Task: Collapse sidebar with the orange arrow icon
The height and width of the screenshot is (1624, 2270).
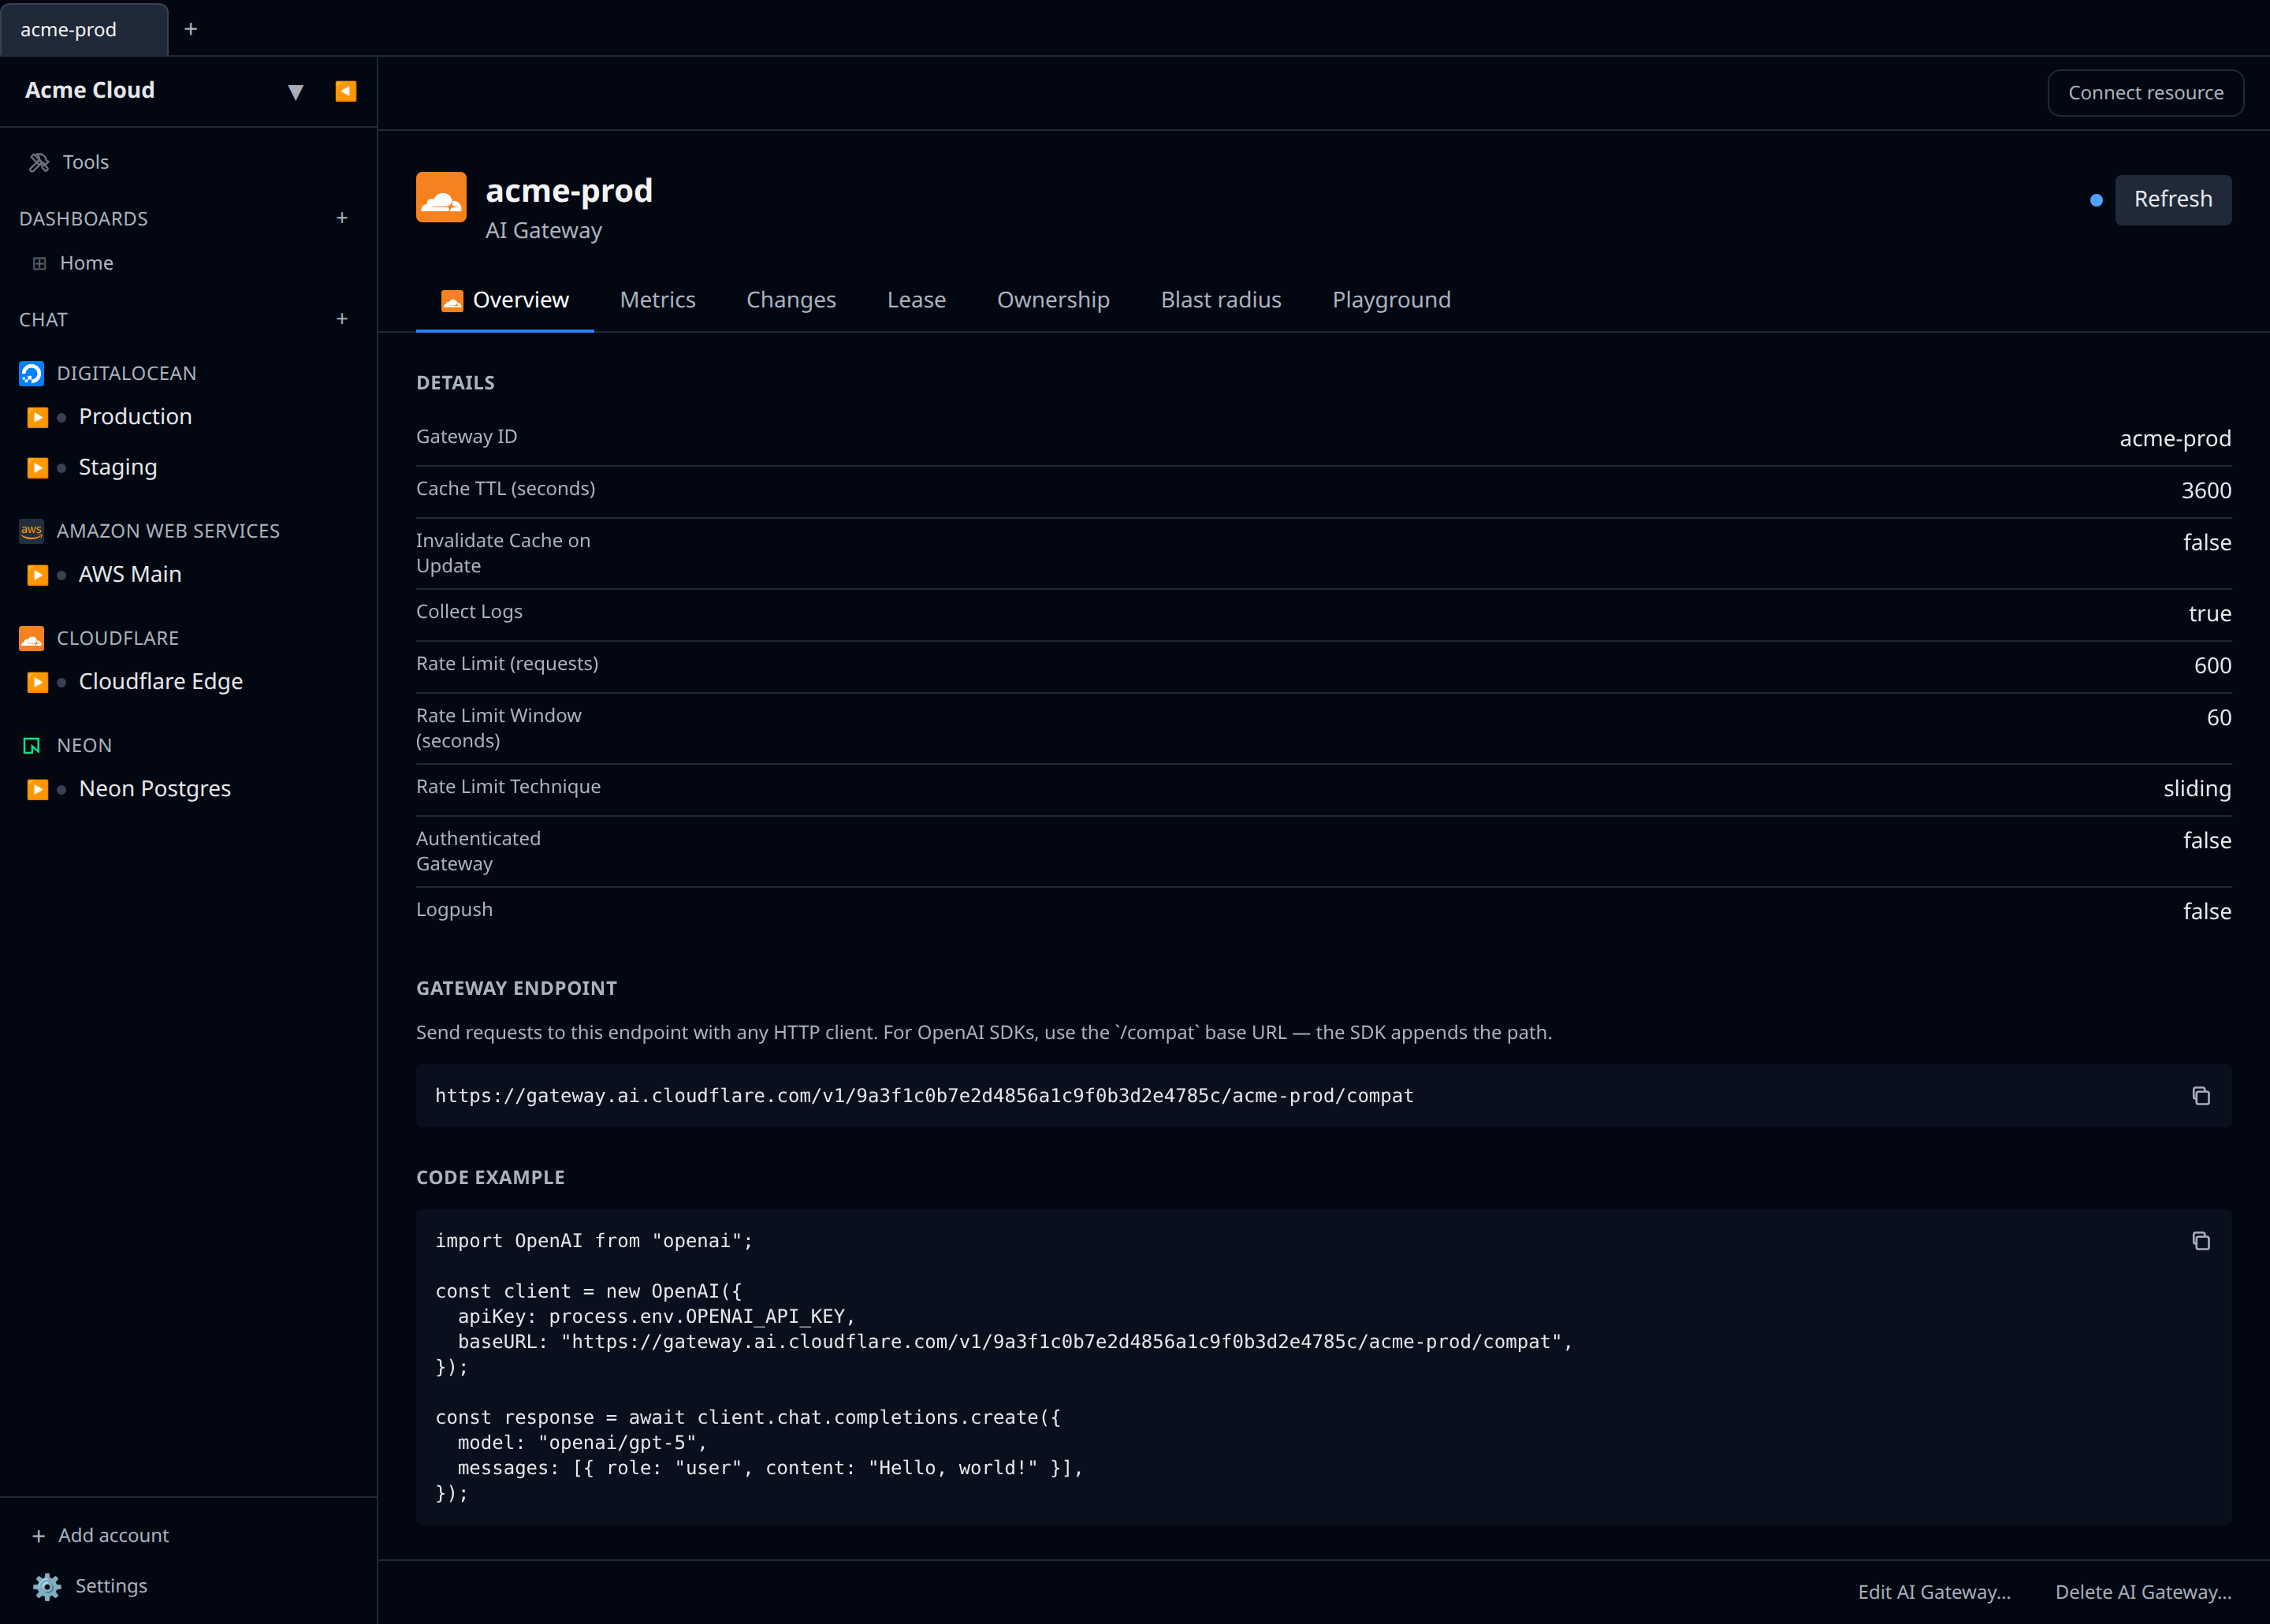Action: (x=346, y=91)
